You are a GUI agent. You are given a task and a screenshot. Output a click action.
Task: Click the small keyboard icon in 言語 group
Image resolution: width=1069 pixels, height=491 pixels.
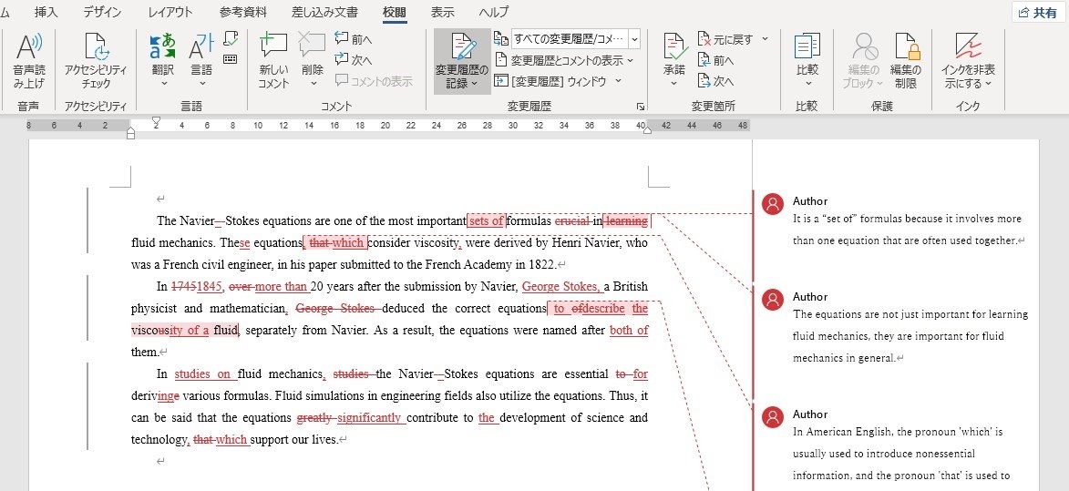(x=231, y=58)
